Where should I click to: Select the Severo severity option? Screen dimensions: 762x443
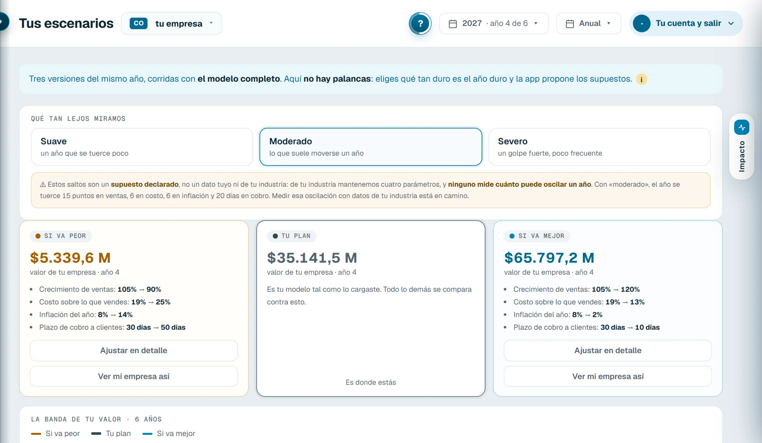[x=599, y=147]
